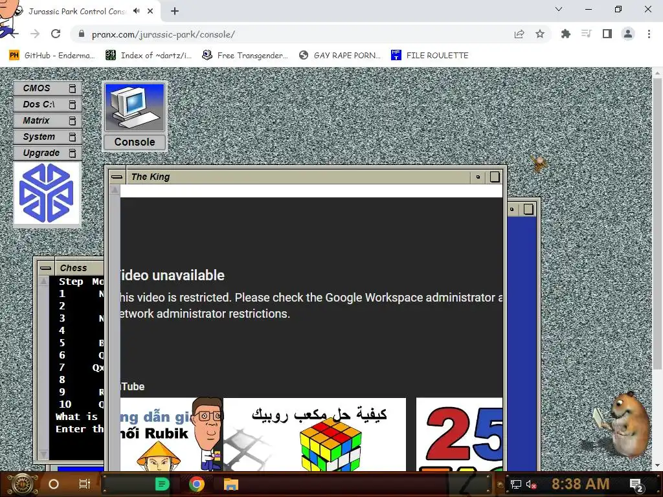Viewport: 663px width, 497px height.
Task: Click the 8:38 AM clock
Action: 580,484
